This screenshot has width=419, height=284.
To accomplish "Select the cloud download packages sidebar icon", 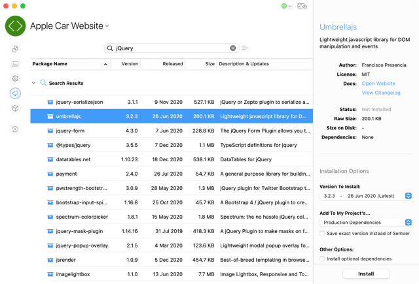I will coord(15,93).
